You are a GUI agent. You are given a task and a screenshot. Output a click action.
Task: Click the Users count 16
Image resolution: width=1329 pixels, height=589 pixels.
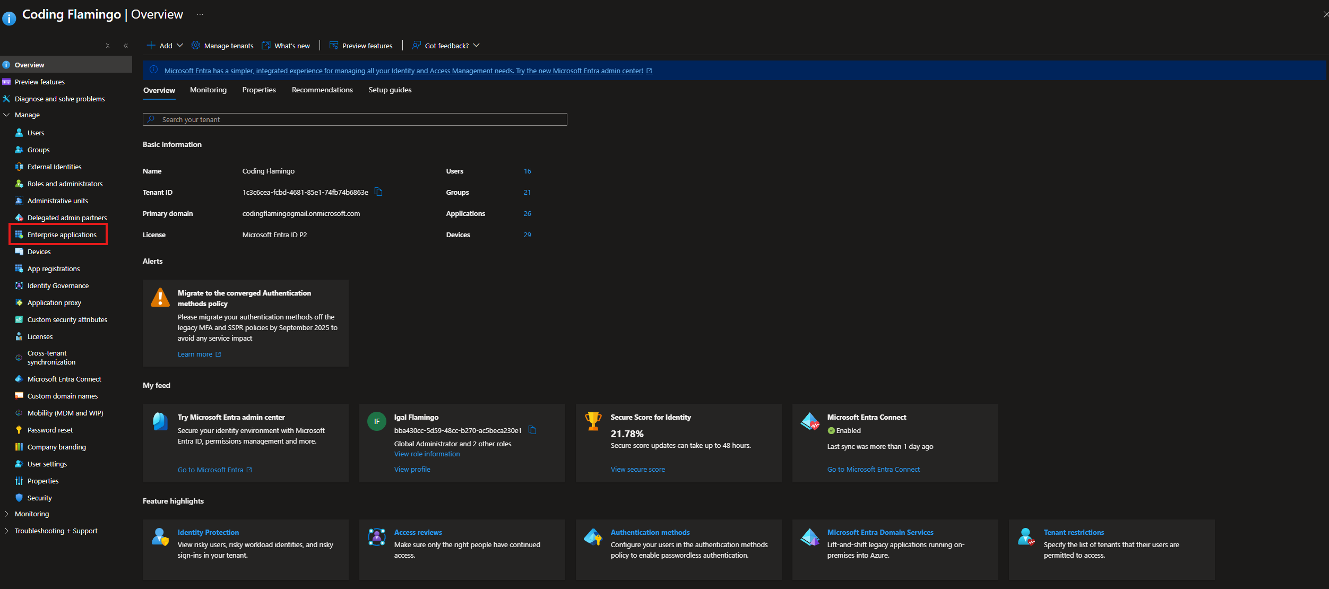coord(527,171)
